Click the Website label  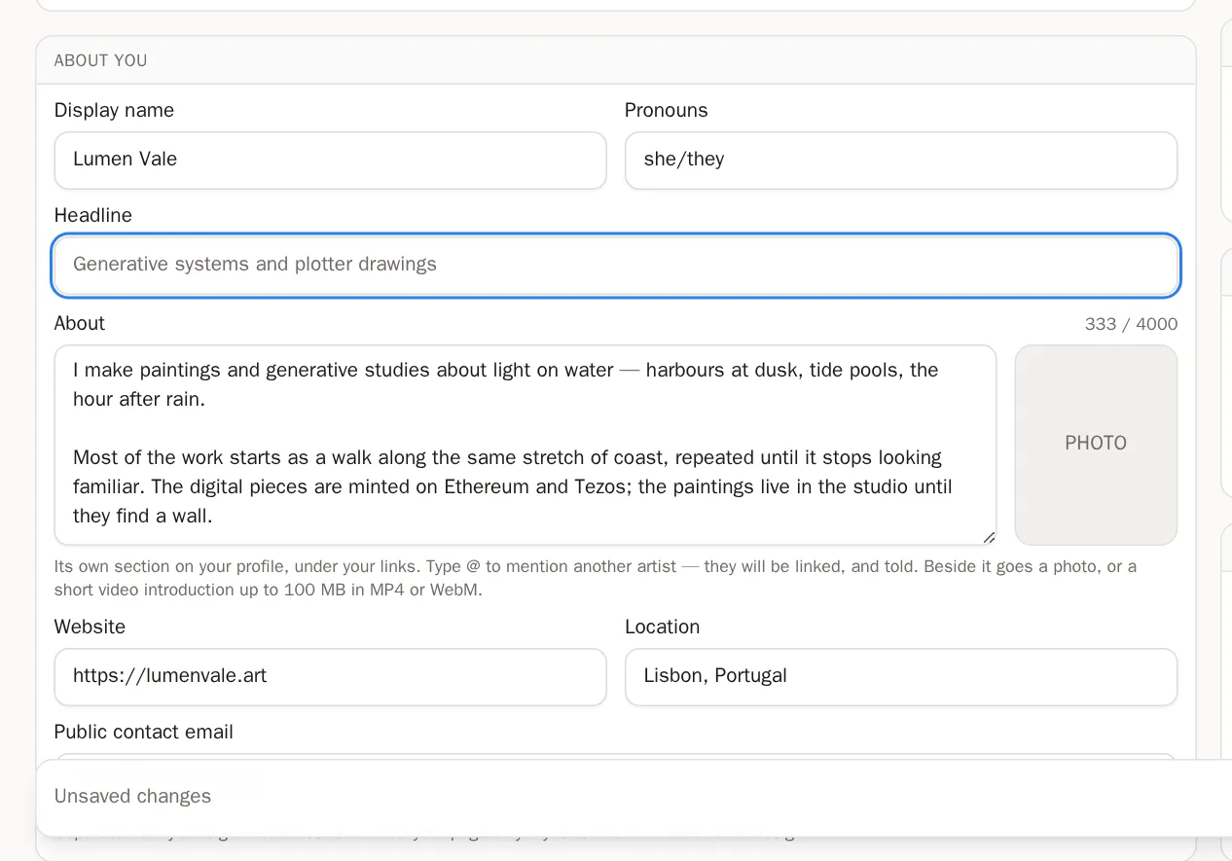coord(90,627)
